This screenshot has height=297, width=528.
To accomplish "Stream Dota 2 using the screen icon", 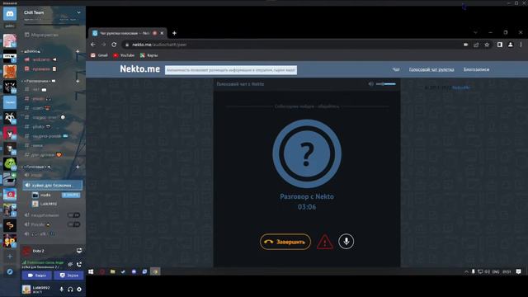I will (x=79, y=251).
